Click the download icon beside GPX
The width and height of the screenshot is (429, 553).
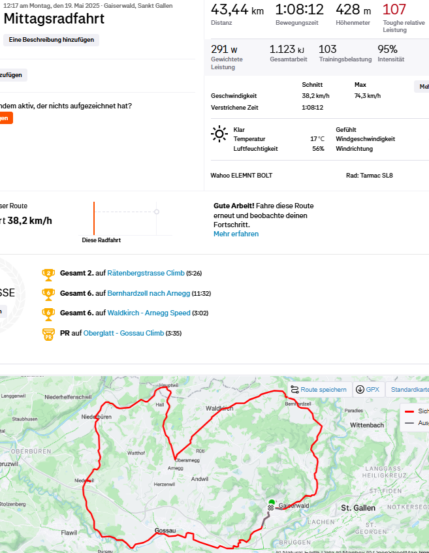(x=360, y=390)
